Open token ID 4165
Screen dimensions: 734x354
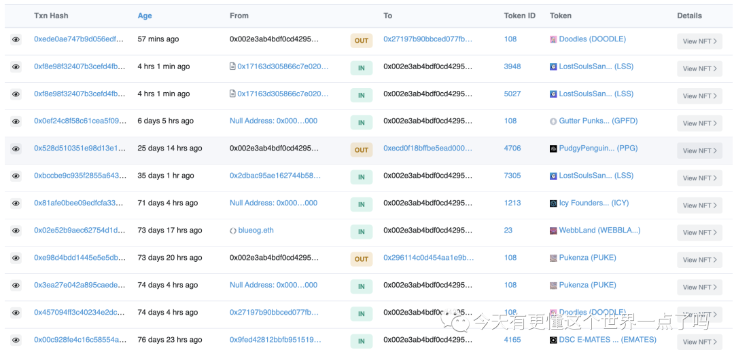tap(512, 340)
